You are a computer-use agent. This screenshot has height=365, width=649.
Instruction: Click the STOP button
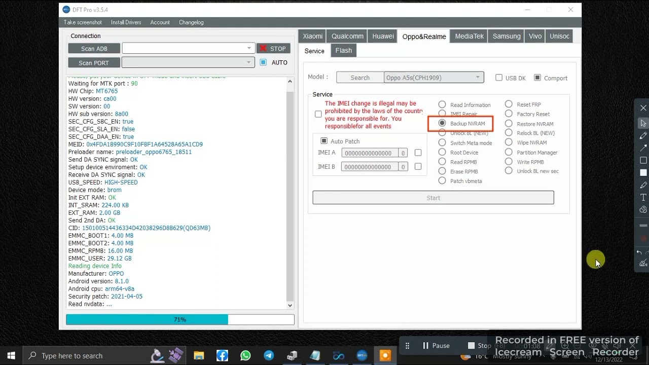(x=273, y=49)
